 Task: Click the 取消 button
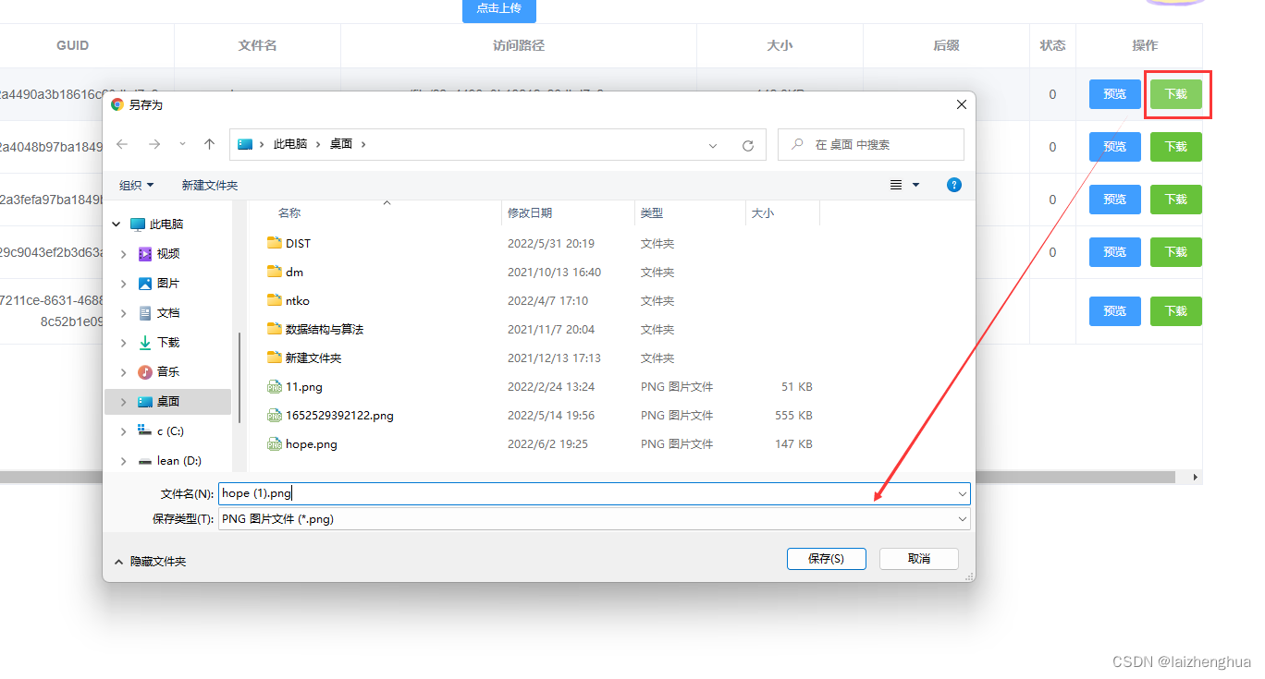(x=919, y=559)
